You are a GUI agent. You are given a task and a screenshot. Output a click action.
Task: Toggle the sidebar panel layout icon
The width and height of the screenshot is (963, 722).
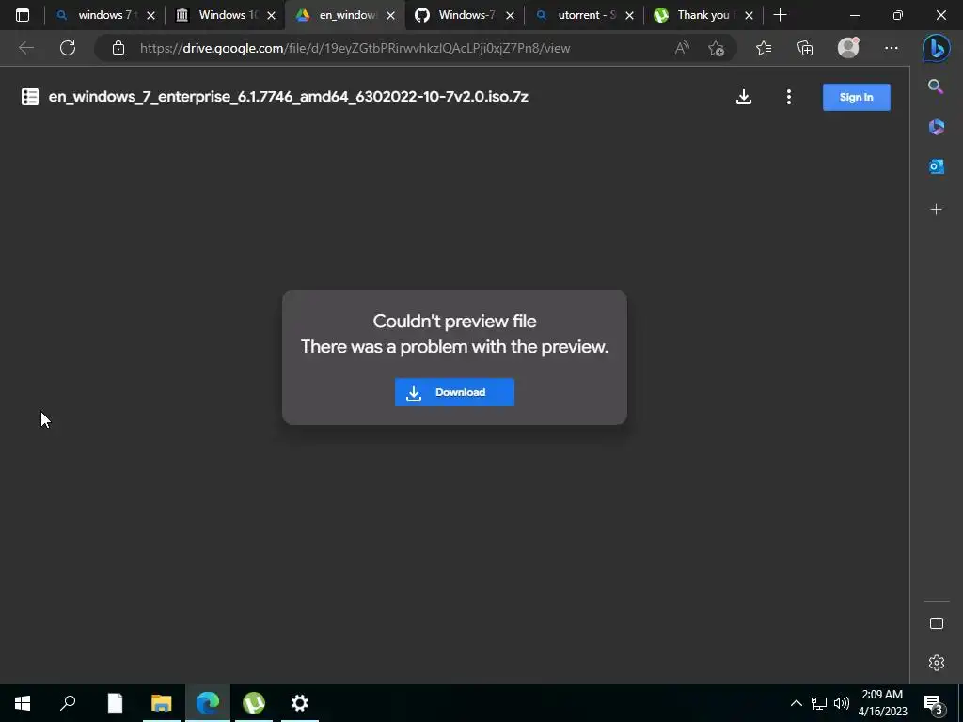[x=936, y=623]
